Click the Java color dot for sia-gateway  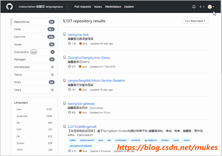point(80,112)
